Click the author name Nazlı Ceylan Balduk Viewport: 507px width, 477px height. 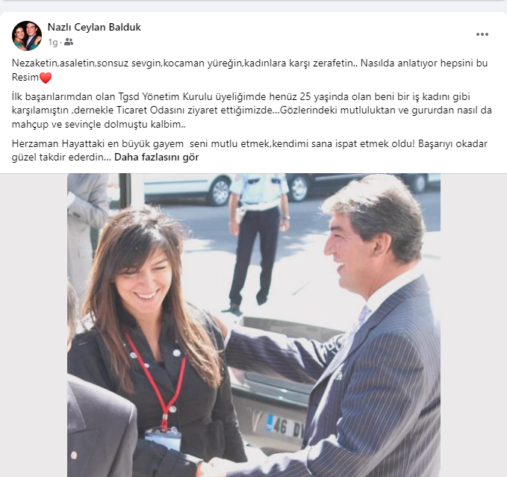coord(94,27)
